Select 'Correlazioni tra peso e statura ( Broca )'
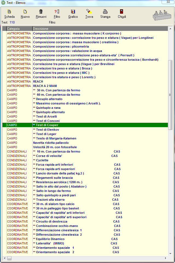The image size is (175, 263). coord(85,68)
